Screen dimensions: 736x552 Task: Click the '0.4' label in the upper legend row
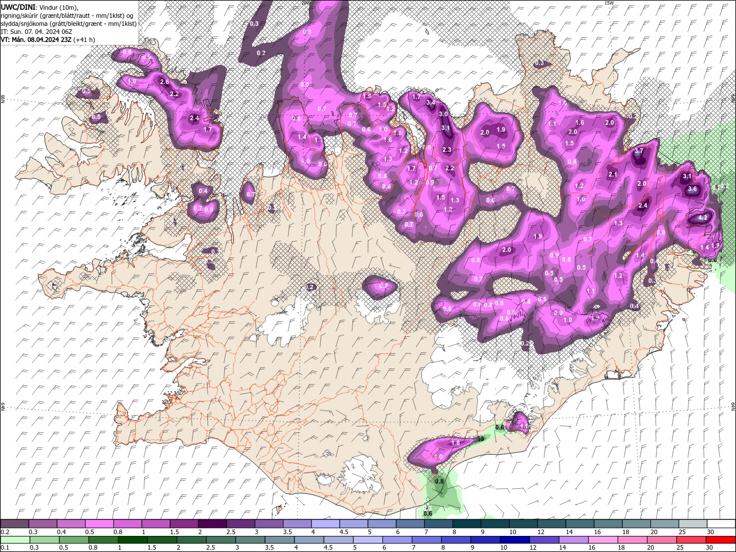61,532
